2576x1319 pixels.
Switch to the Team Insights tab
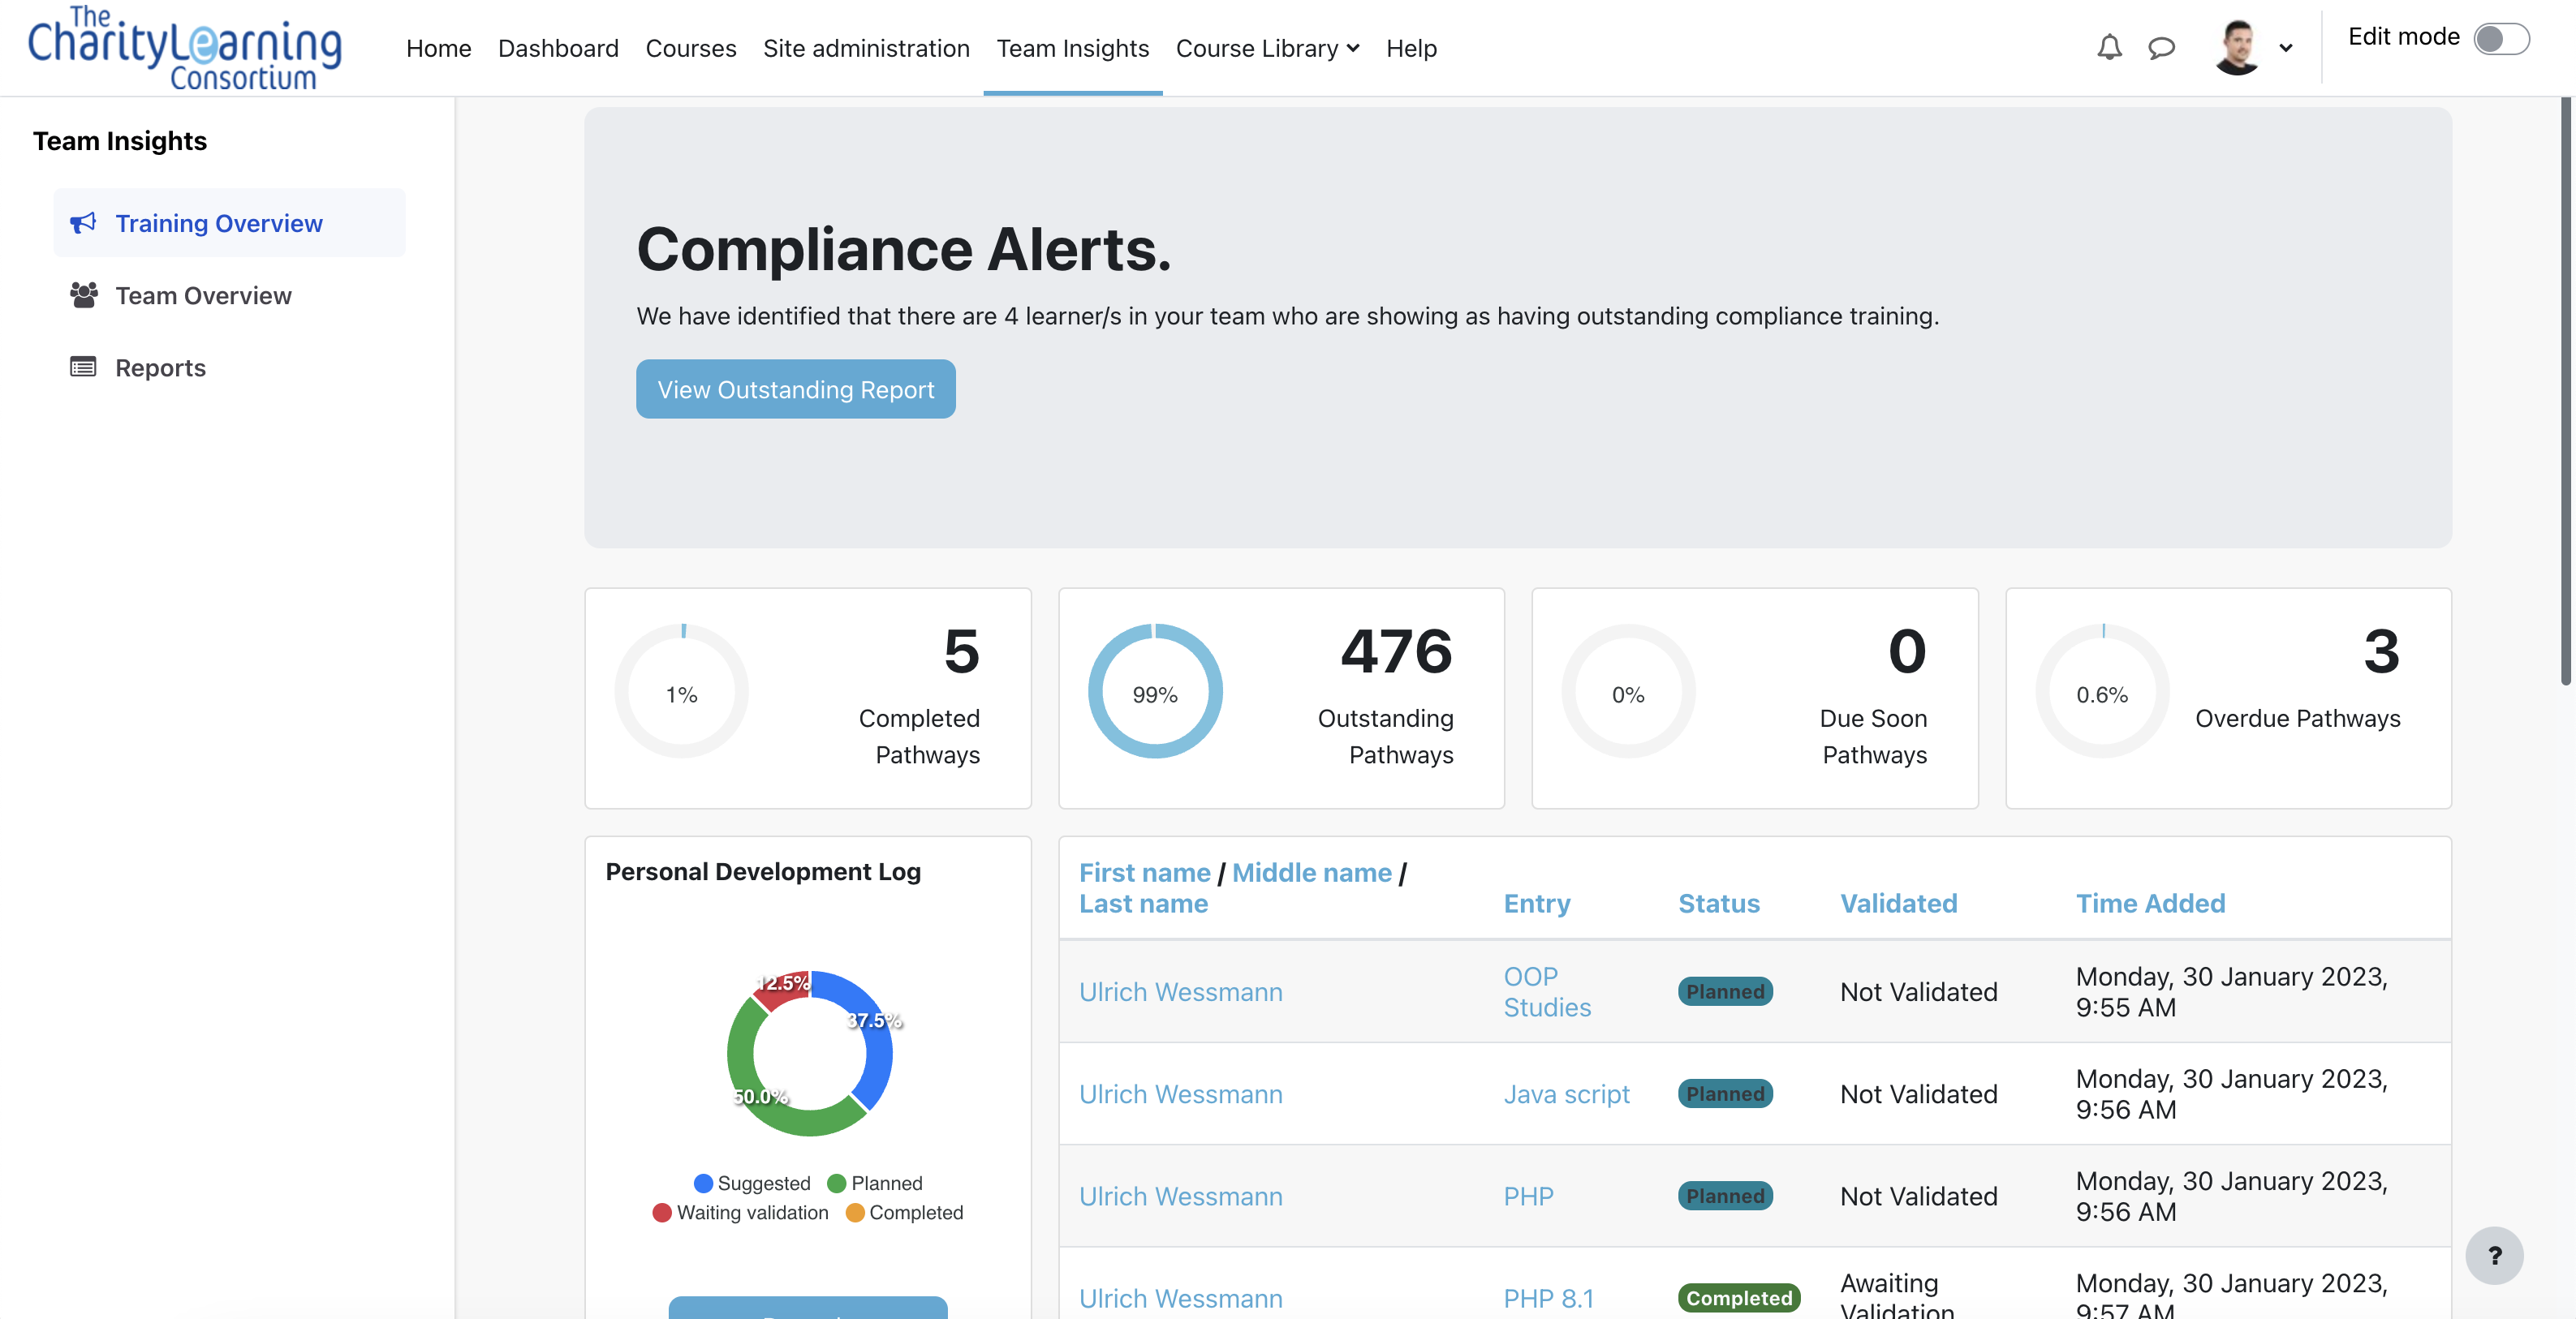point(1072,47)
